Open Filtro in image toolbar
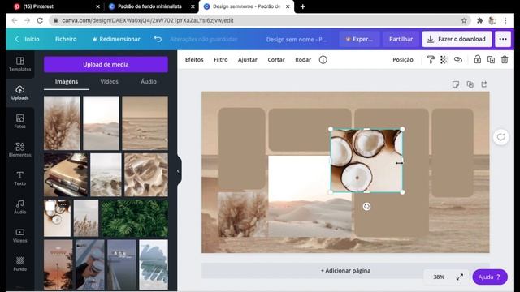Viewport: 520px width, 292px height. coord(220,59)
